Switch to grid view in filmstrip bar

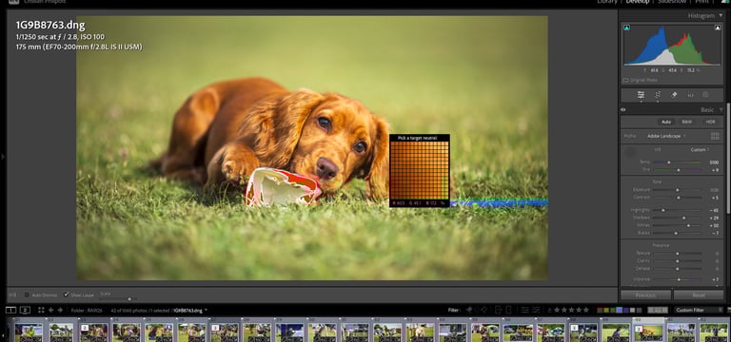tap(41, 310)
